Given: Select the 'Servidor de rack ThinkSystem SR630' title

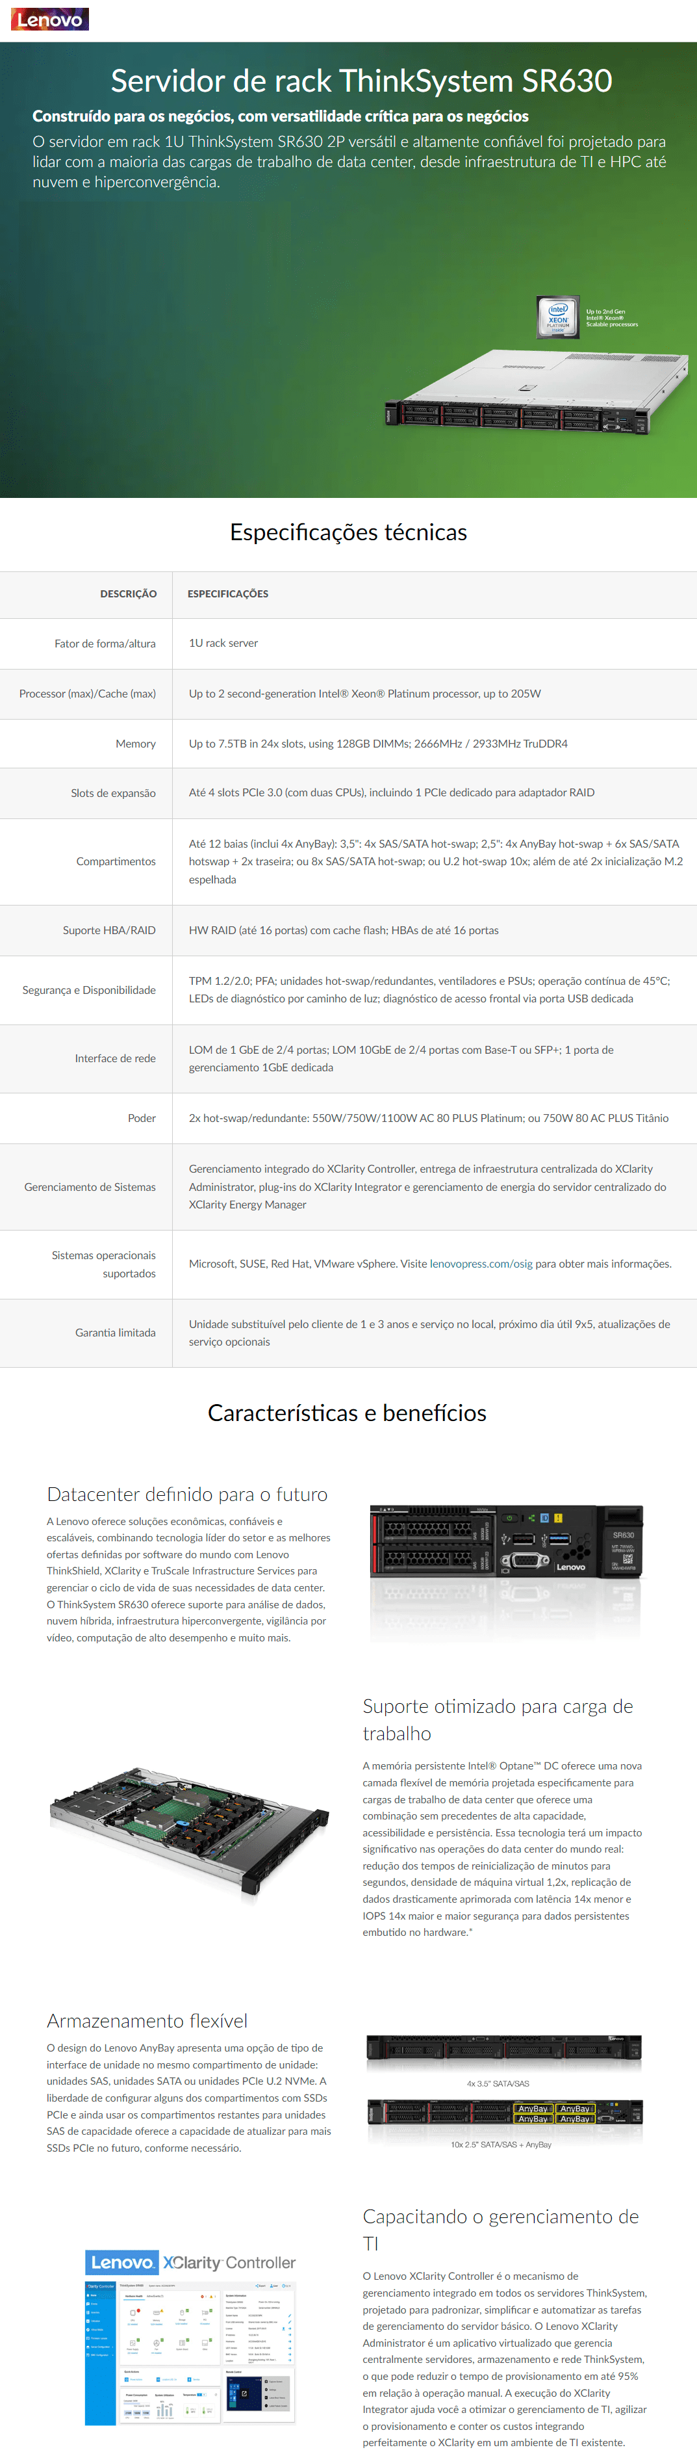Looking at the screenshot, I should pyautogui.click(x=361, y=81).
